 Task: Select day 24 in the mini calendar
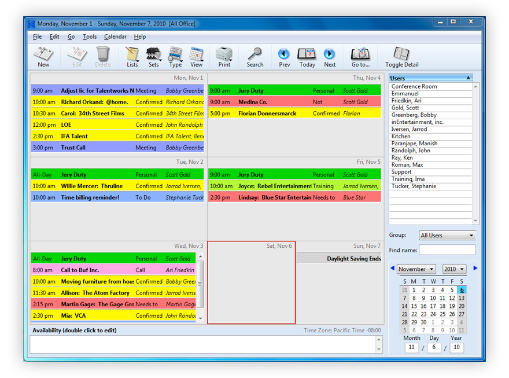click(x=433, y=314)
